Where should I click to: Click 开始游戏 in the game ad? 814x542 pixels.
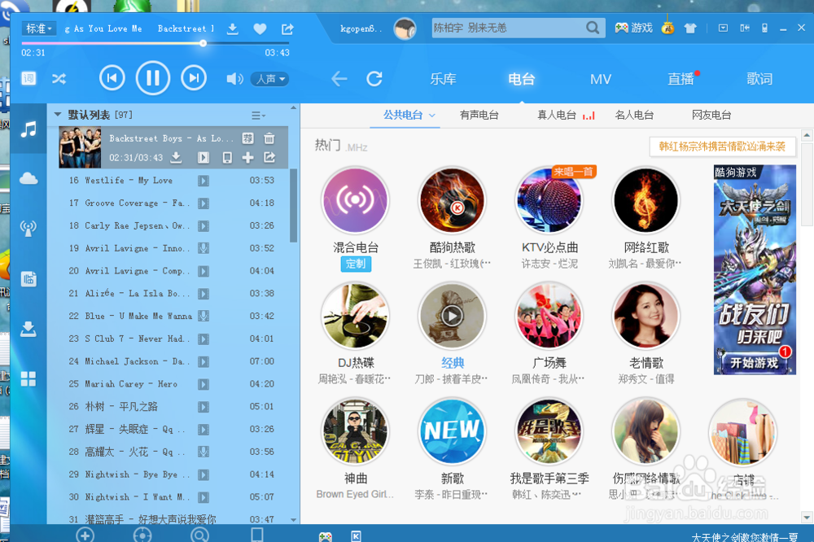pos(755,362)
